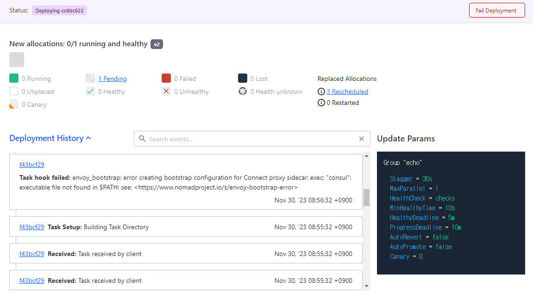Click the Unhealthy red X icon
Screen dimensions: 533x299
click(166, 92)
